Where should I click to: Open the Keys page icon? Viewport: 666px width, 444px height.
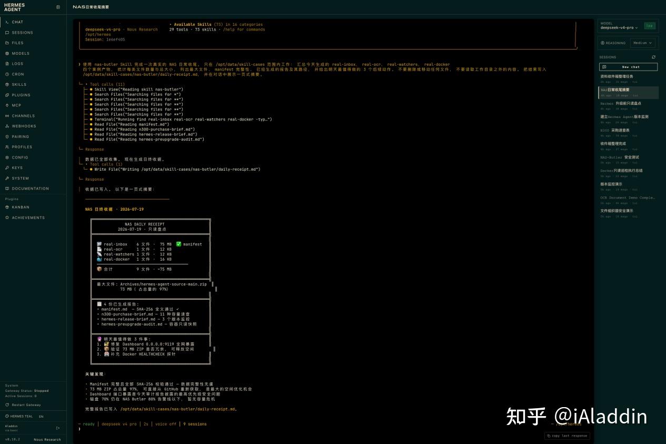point(7,167)
